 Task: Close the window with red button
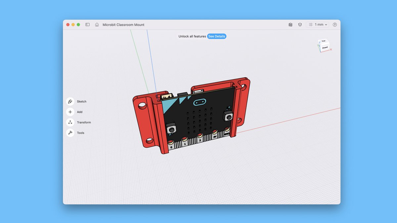[x=68, y=25]
